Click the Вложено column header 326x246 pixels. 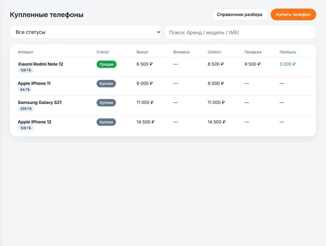(182, 52)
